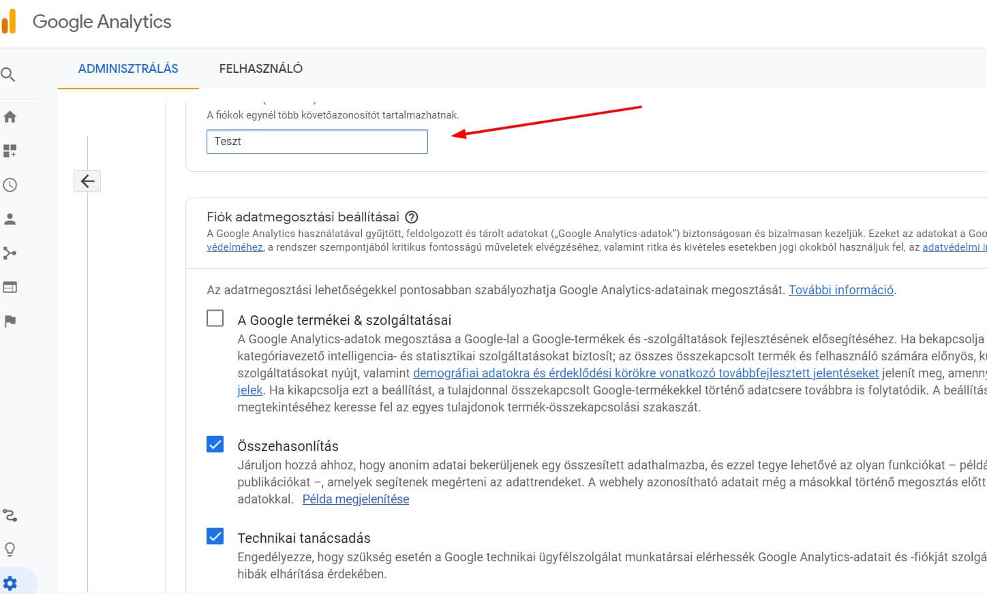Open the jelek link

(249, 390)
